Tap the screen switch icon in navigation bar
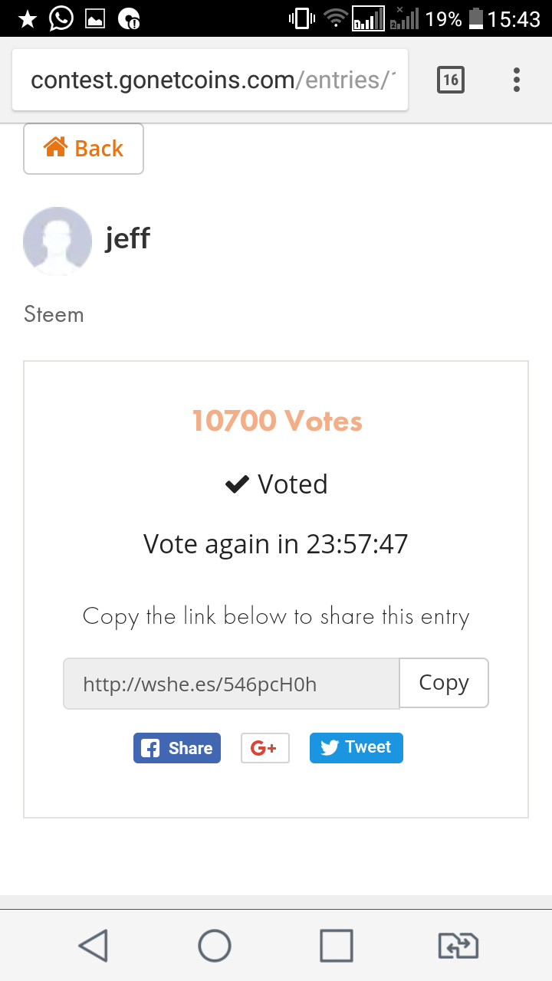552x981 pixels. [458, 945]
